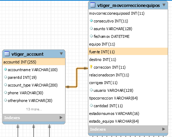Click the fechamov column diamond icon
The width and height of the screenshot is (172, 137).
[x=91, y=36]
